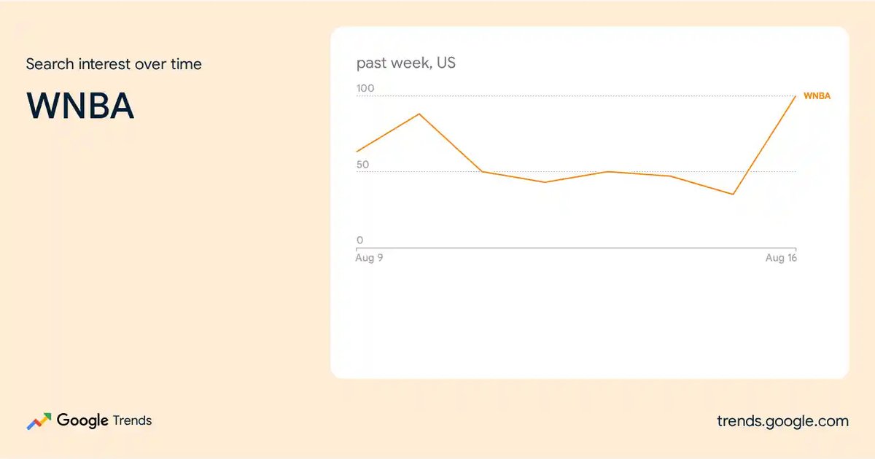Click the lowest data point before the spike
875x459 pixels.
point(733,194)
